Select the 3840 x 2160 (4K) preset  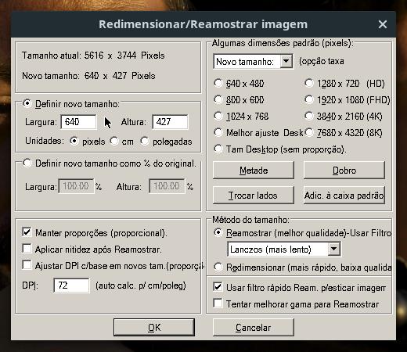309,116
